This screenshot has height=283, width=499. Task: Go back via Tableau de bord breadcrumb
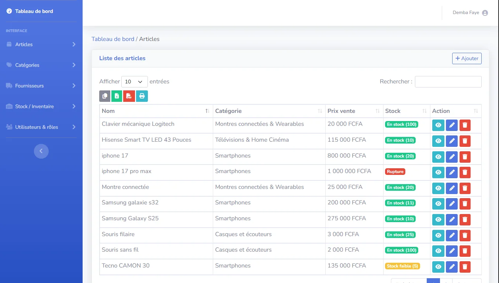click(x=112, y=39)
